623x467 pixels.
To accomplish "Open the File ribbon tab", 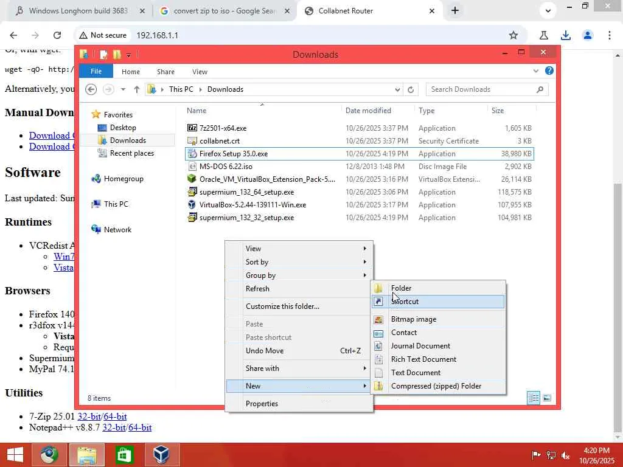I will tap(96, 71).
